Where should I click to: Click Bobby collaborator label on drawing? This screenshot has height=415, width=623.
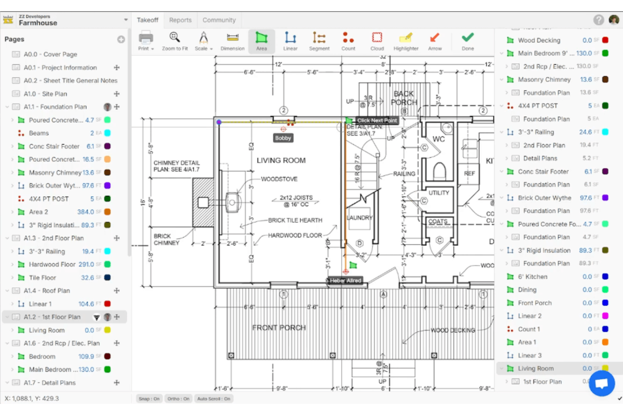click(x=283, y=138)
